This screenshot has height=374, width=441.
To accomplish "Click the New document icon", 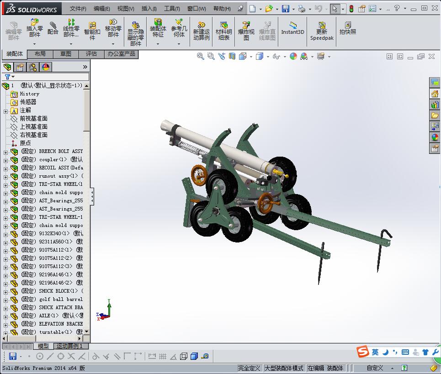I will pos(253,9).
